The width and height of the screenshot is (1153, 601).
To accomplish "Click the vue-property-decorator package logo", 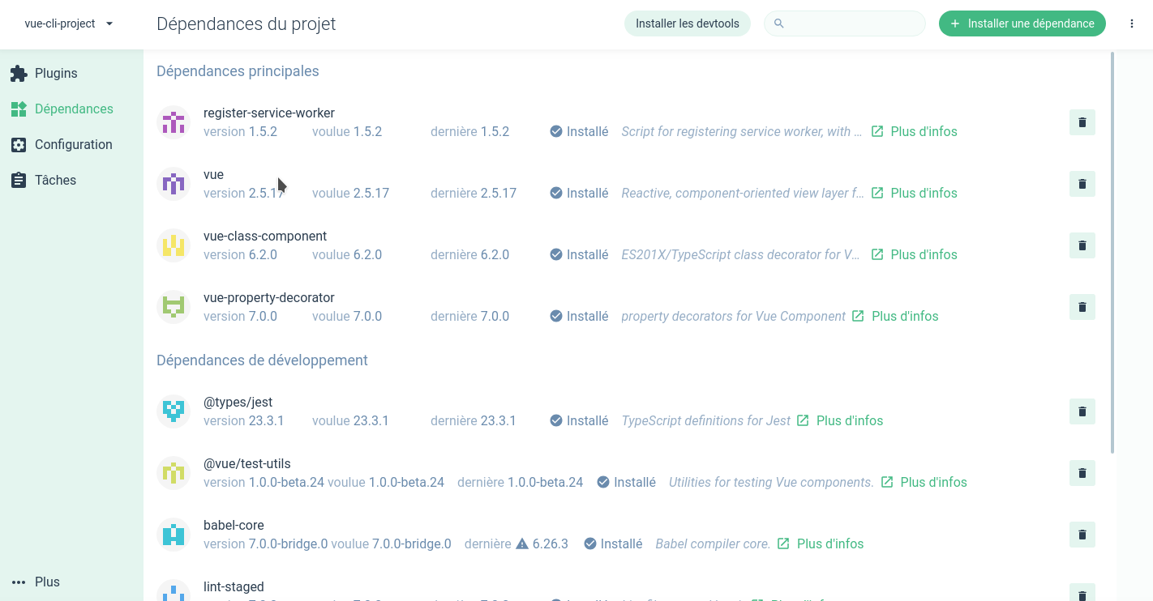I will (174, 307).
